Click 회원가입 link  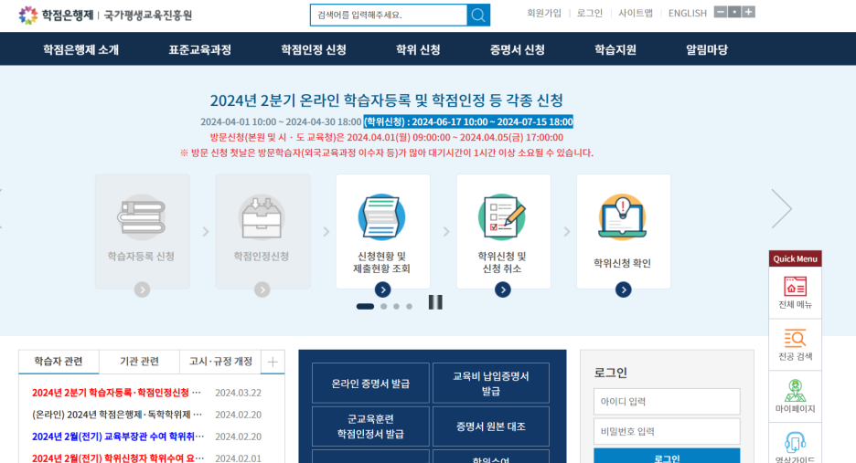click(544, 13)
